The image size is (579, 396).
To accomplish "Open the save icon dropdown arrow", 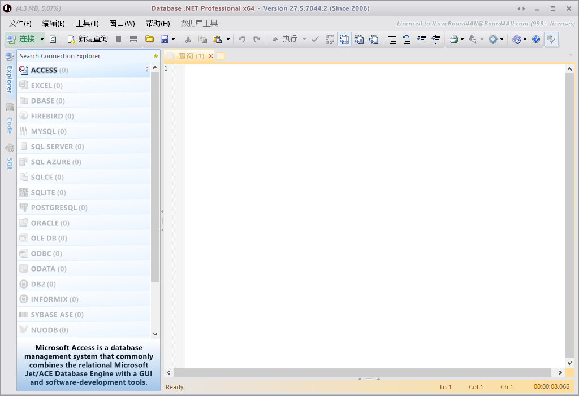I will 173,39.
